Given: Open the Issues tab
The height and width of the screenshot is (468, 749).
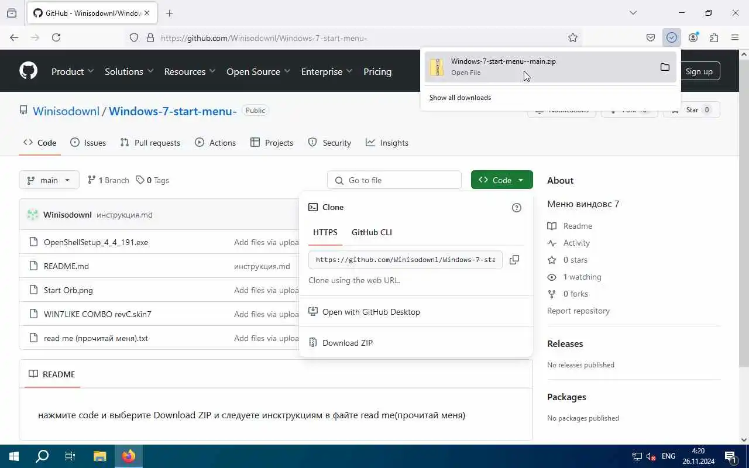Looking at the screenshot, I should (x=88, y=143).
